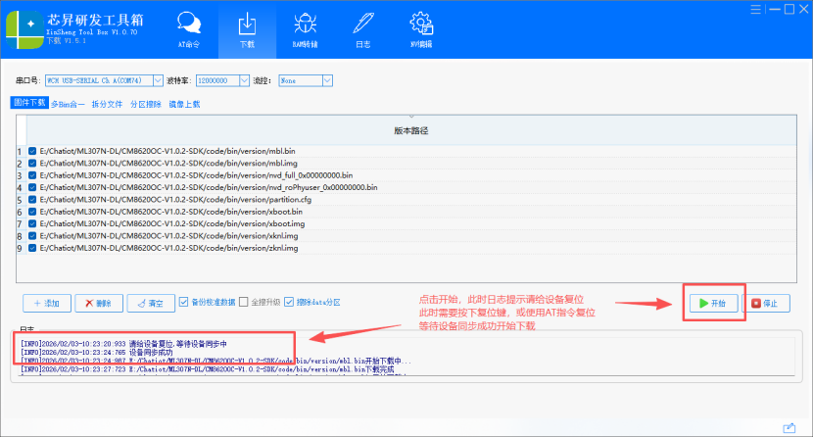
Task: Click the 停止 stop button
Action: (769, 304)
